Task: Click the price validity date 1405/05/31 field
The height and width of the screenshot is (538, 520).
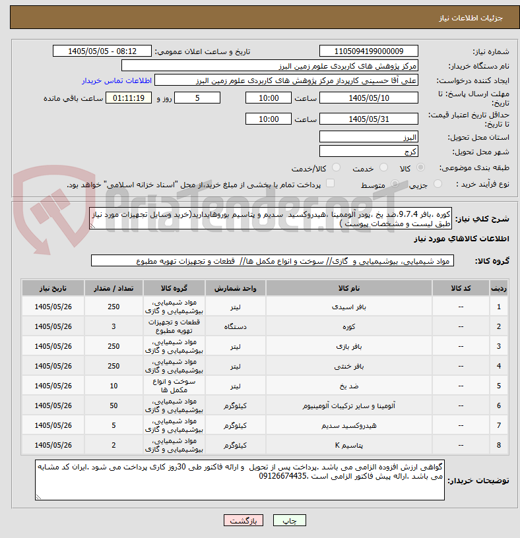Action: click(368, 119)
